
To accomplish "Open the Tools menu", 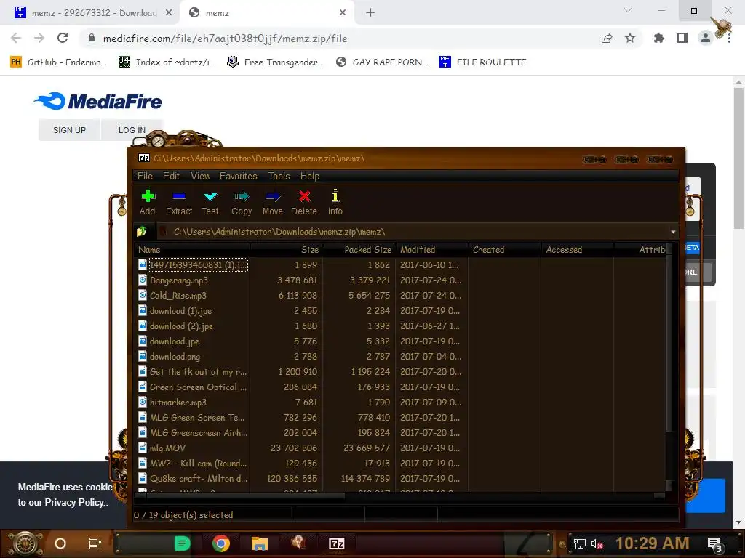I will 279,176.
